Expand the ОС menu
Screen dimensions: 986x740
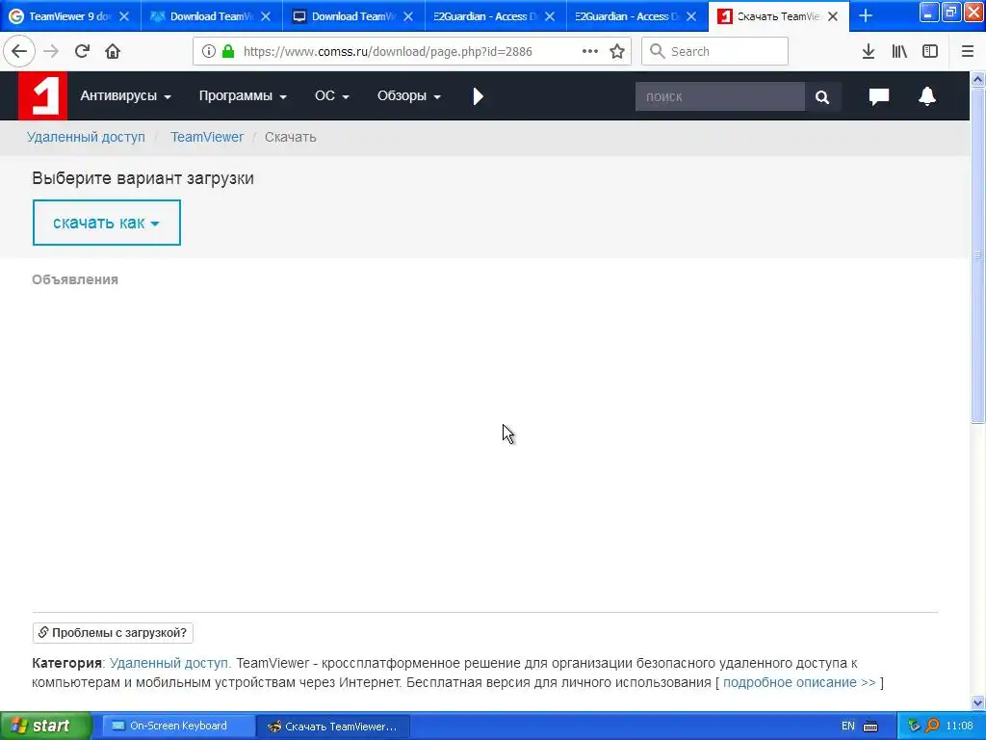[x=331, y=95]
